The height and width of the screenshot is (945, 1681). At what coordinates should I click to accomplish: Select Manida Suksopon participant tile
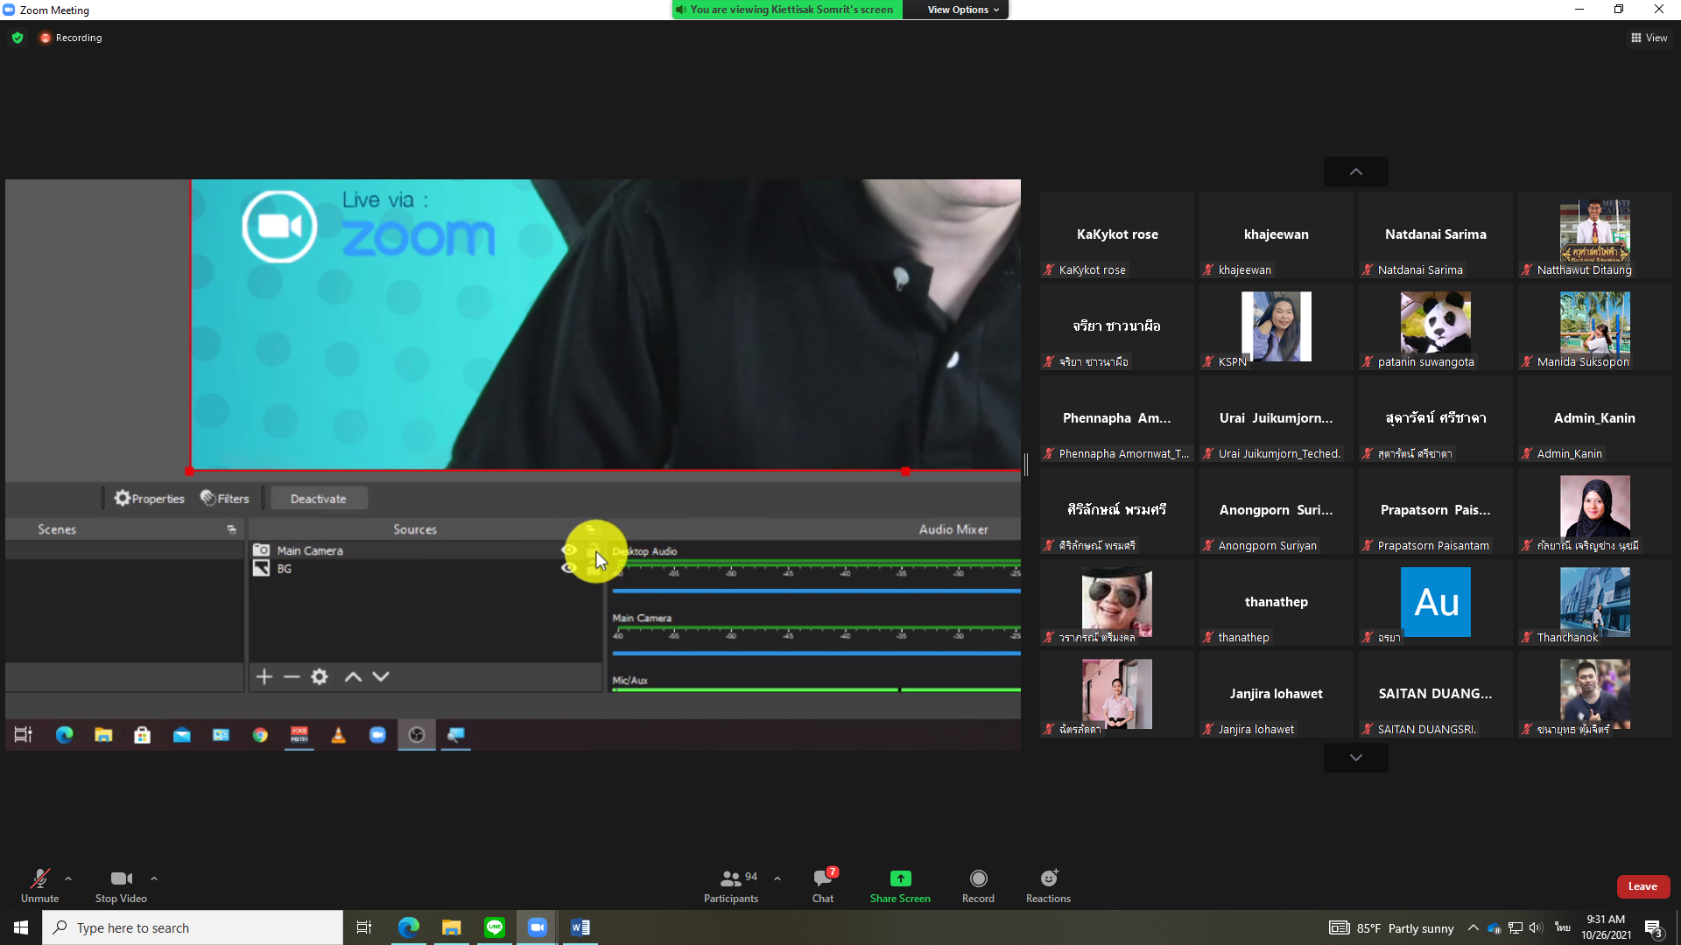point(1595,326)
